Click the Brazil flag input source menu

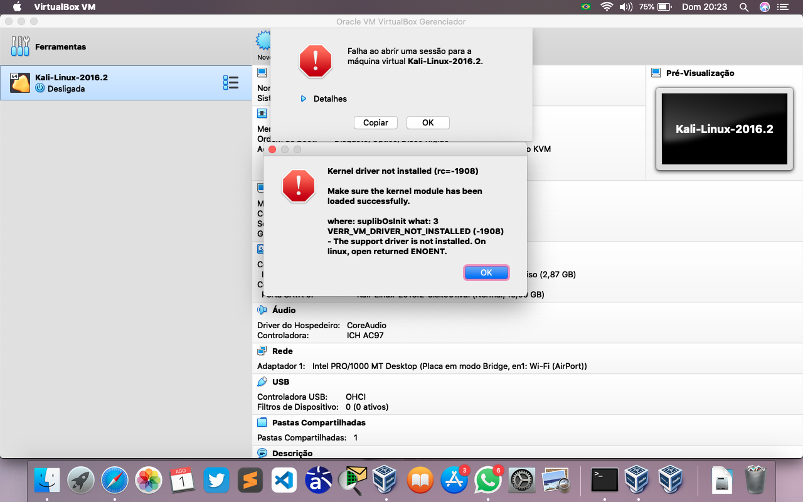point(586,7)
